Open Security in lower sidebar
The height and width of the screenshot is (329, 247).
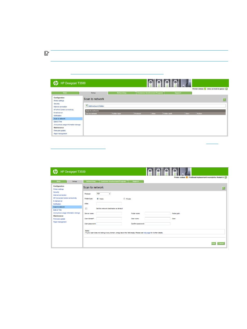[56, 192]
